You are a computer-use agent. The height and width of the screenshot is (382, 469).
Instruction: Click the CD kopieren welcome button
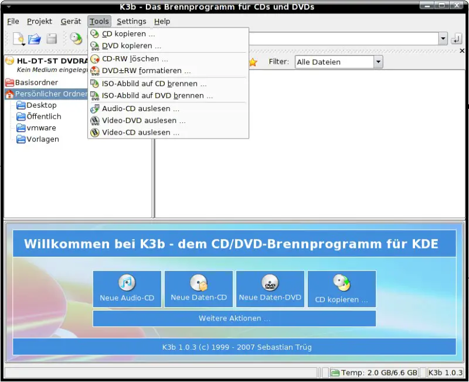(342, 288)
